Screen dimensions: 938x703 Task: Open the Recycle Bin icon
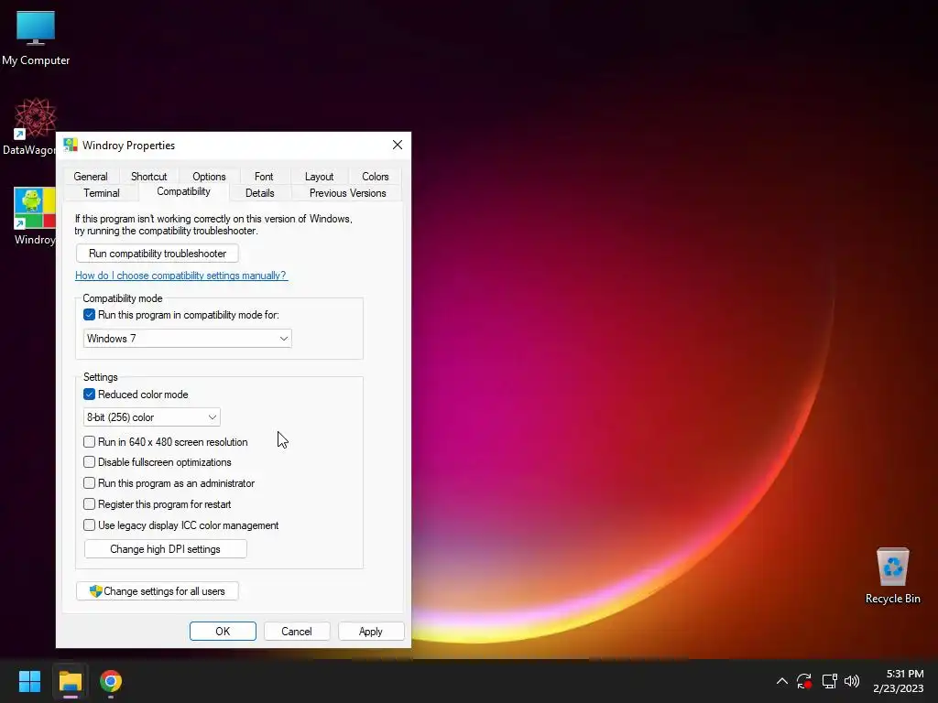pos(892,575)
